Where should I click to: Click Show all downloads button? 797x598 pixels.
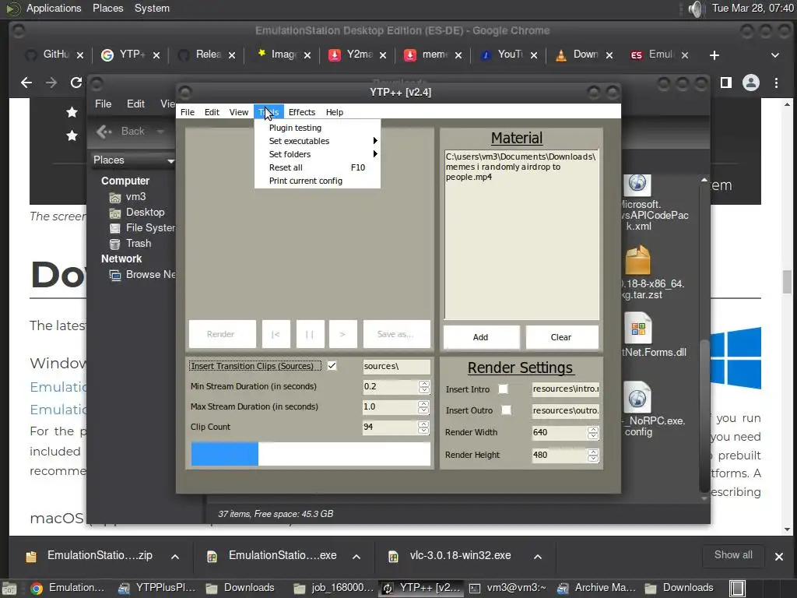pos(733,555)
